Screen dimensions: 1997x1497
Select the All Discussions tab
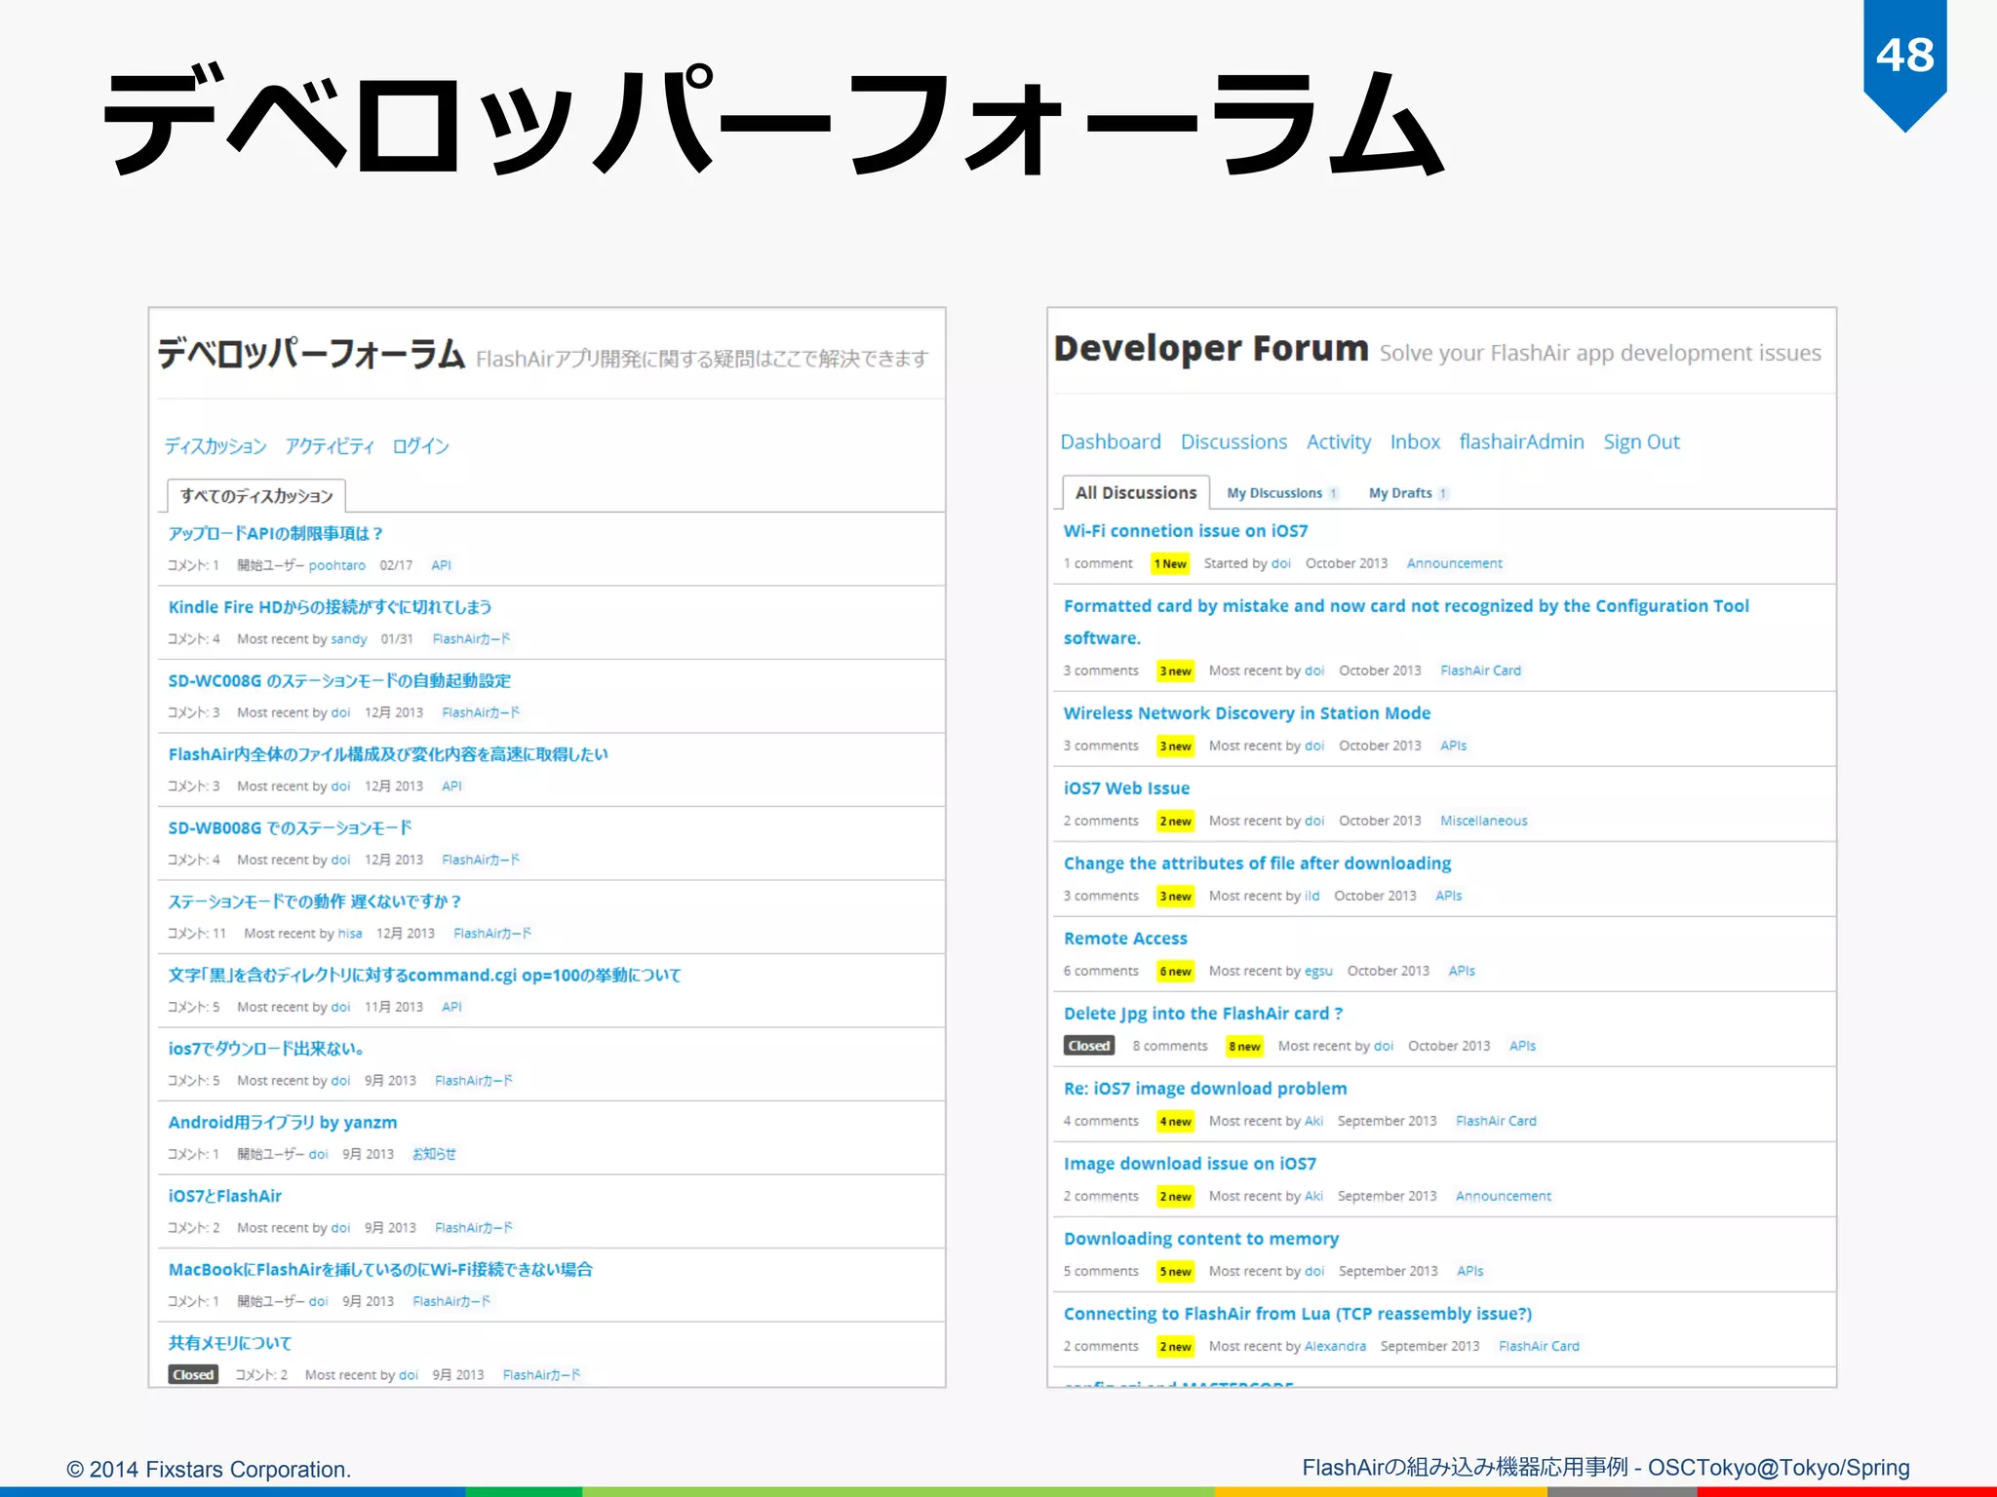tap(1136, 492)
